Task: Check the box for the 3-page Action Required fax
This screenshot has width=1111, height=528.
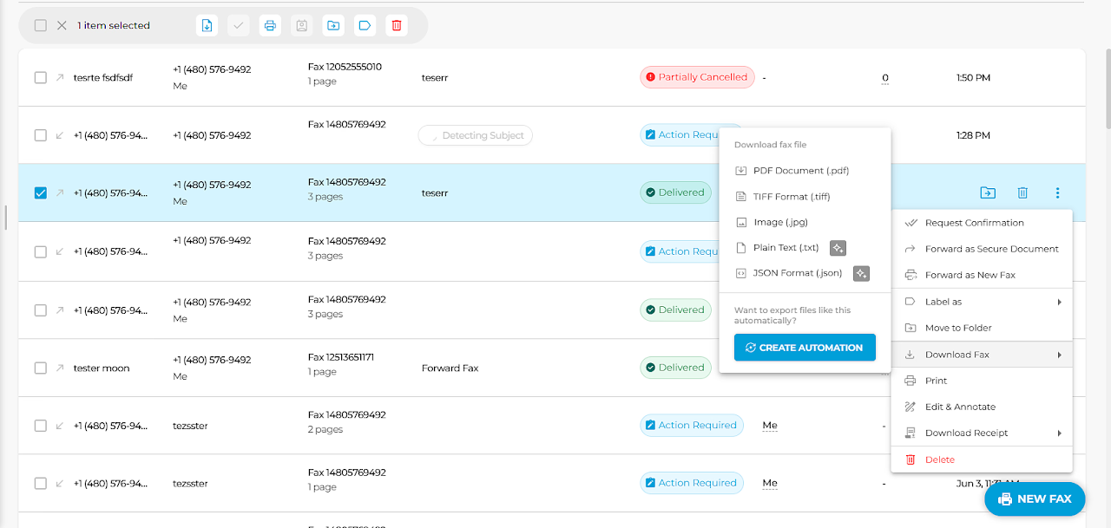Action: point(40,251)
